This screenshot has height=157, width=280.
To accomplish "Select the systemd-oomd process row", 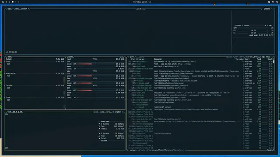I will [200, 83].
